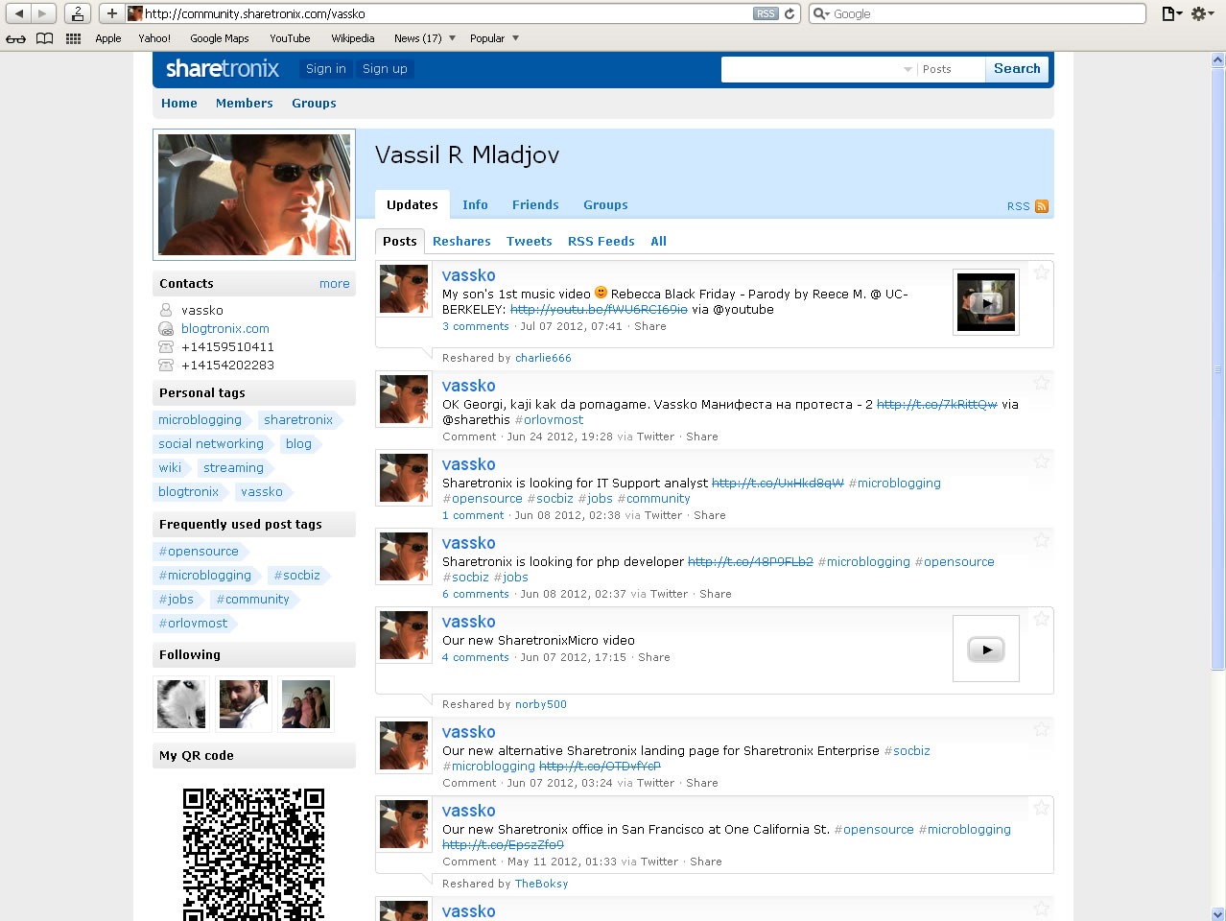Image resolution: width=1226 pixels, height=921 pixels.
Task: Click the avatar on the San Francisco office post
Action: [x=404, y=824]
